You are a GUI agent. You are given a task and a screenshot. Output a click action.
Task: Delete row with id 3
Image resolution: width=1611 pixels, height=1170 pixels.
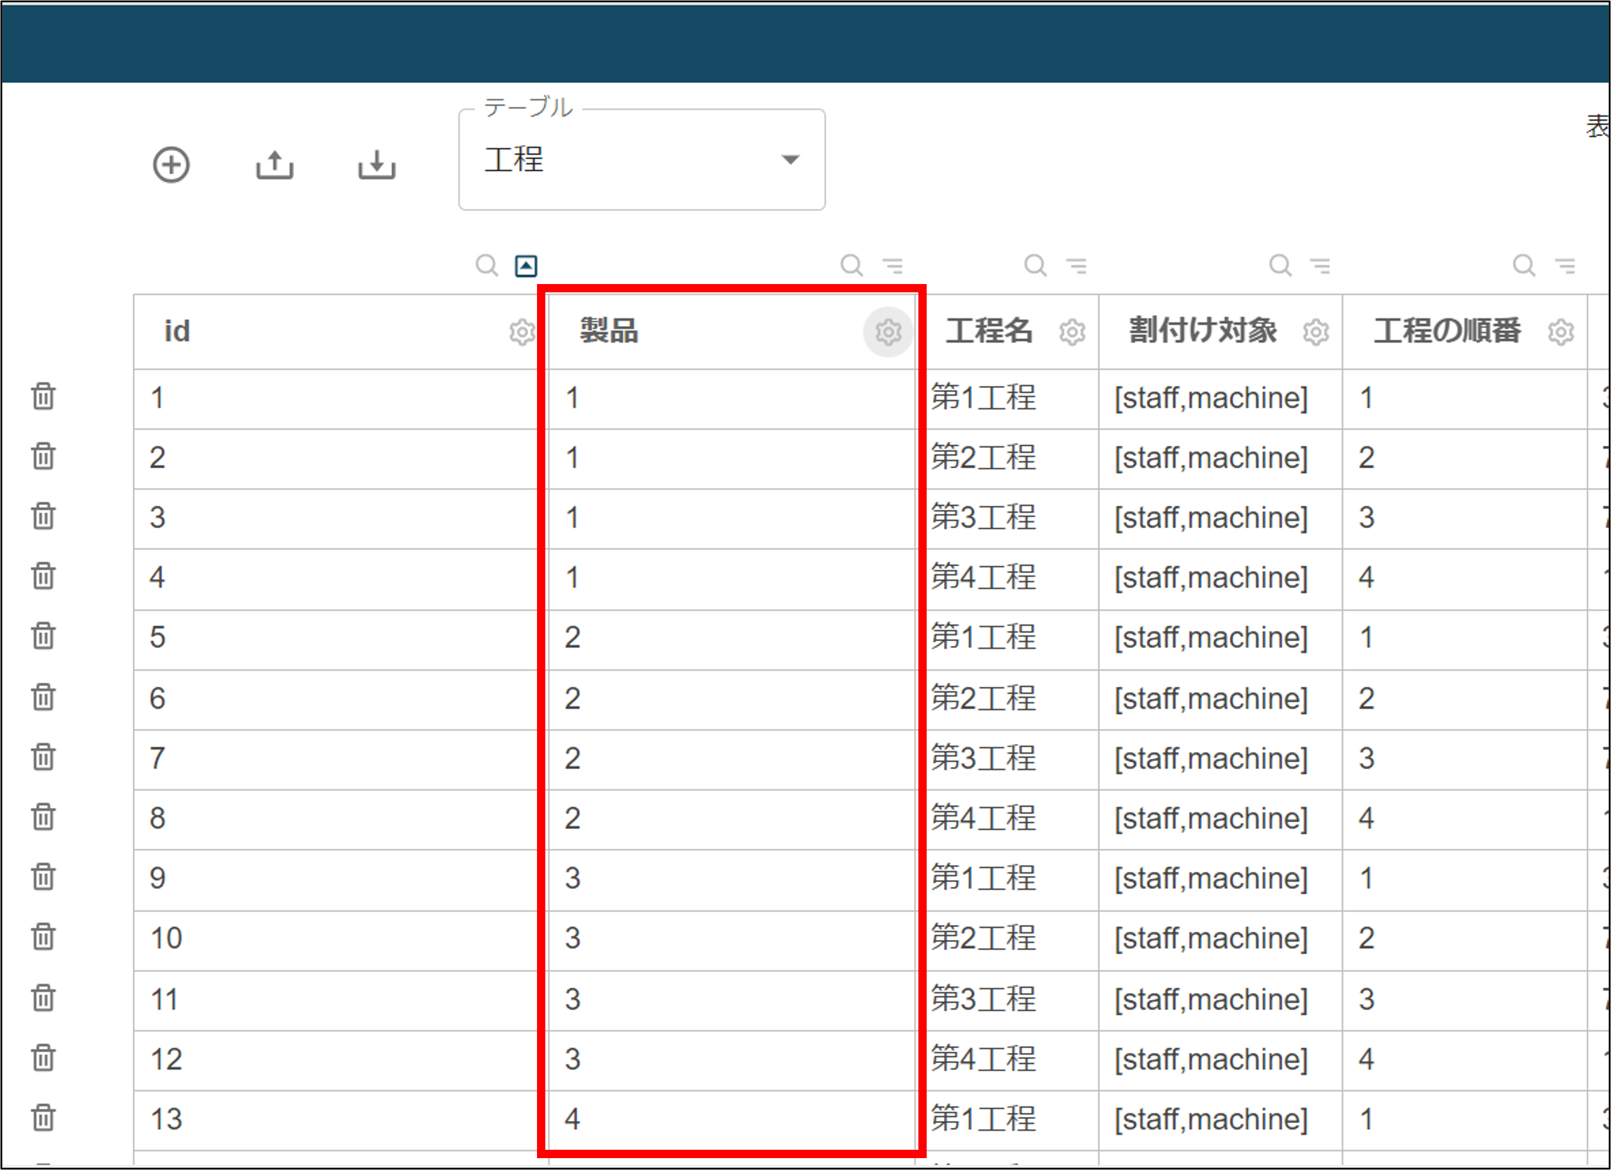click(x=43, y=516)
